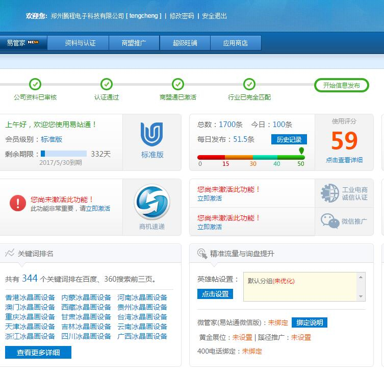Screen dimensions: 384x373
Task: Open keyword 广西冰晶画设备
Action: 142,336
